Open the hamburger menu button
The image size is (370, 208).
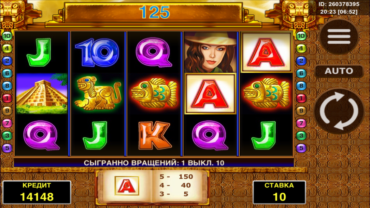(339, 36)
